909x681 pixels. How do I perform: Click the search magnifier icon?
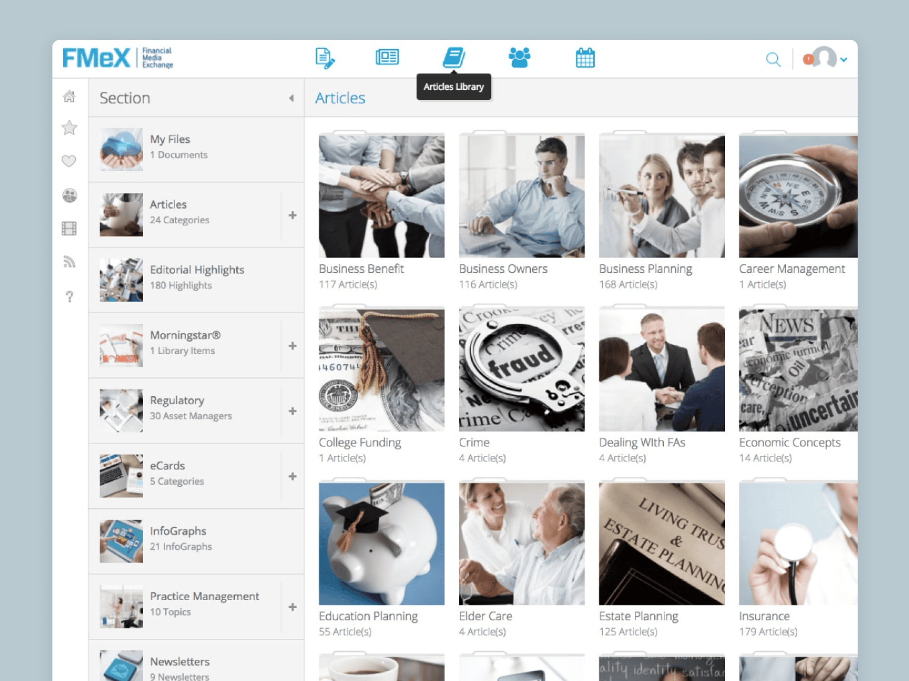pyautogui.click(x=773, y=60)
